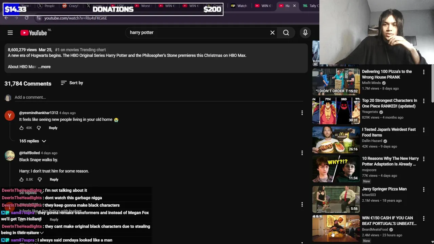Reply to the yesmindhankhar1312 comment
This screenshot has width=434, height=244.
[x=53, y=128]
